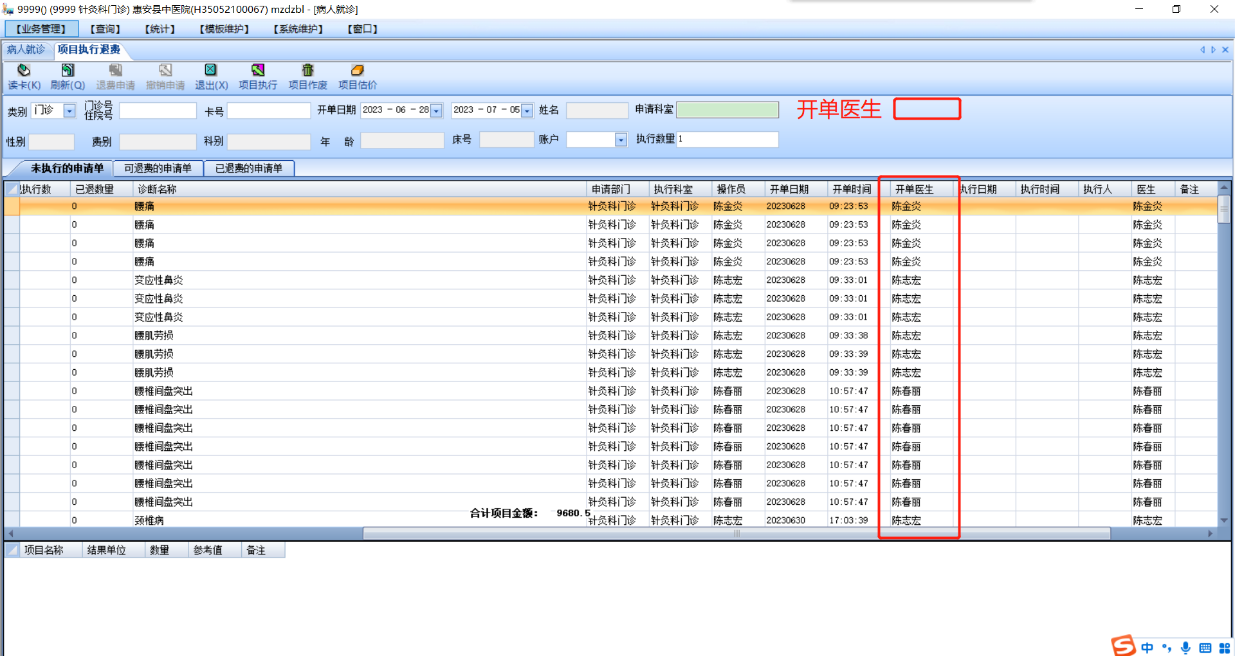Viewport: 1235px width, 656px height.
Task: Open the end date picker dropdown
Action: click(x=527, y=111)
